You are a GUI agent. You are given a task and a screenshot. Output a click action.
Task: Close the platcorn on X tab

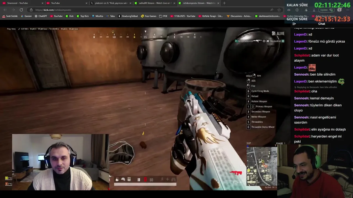(130, 3)
